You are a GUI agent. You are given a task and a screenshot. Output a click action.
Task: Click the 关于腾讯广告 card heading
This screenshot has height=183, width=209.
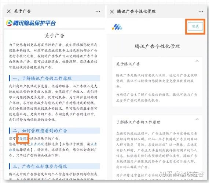click(x=128, y=64)
